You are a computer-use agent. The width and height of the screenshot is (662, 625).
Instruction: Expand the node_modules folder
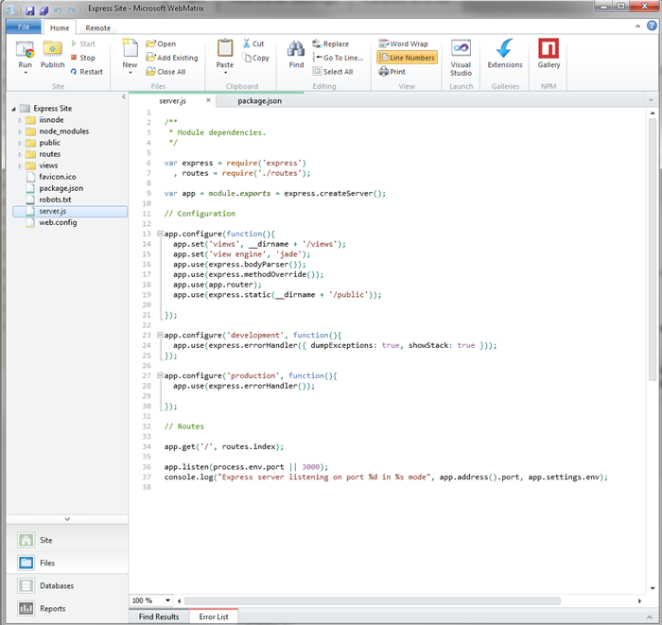(20, 131)
